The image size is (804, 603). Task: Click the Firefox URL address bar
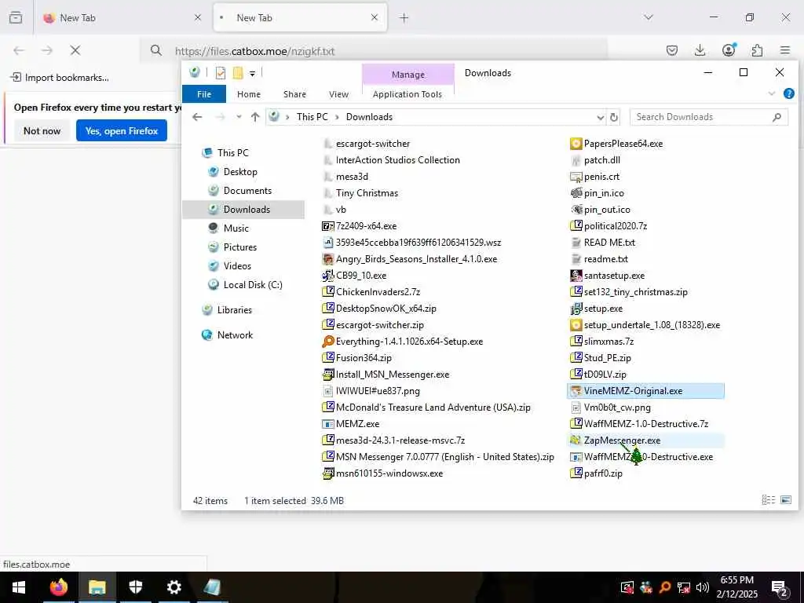coord(375,51)
